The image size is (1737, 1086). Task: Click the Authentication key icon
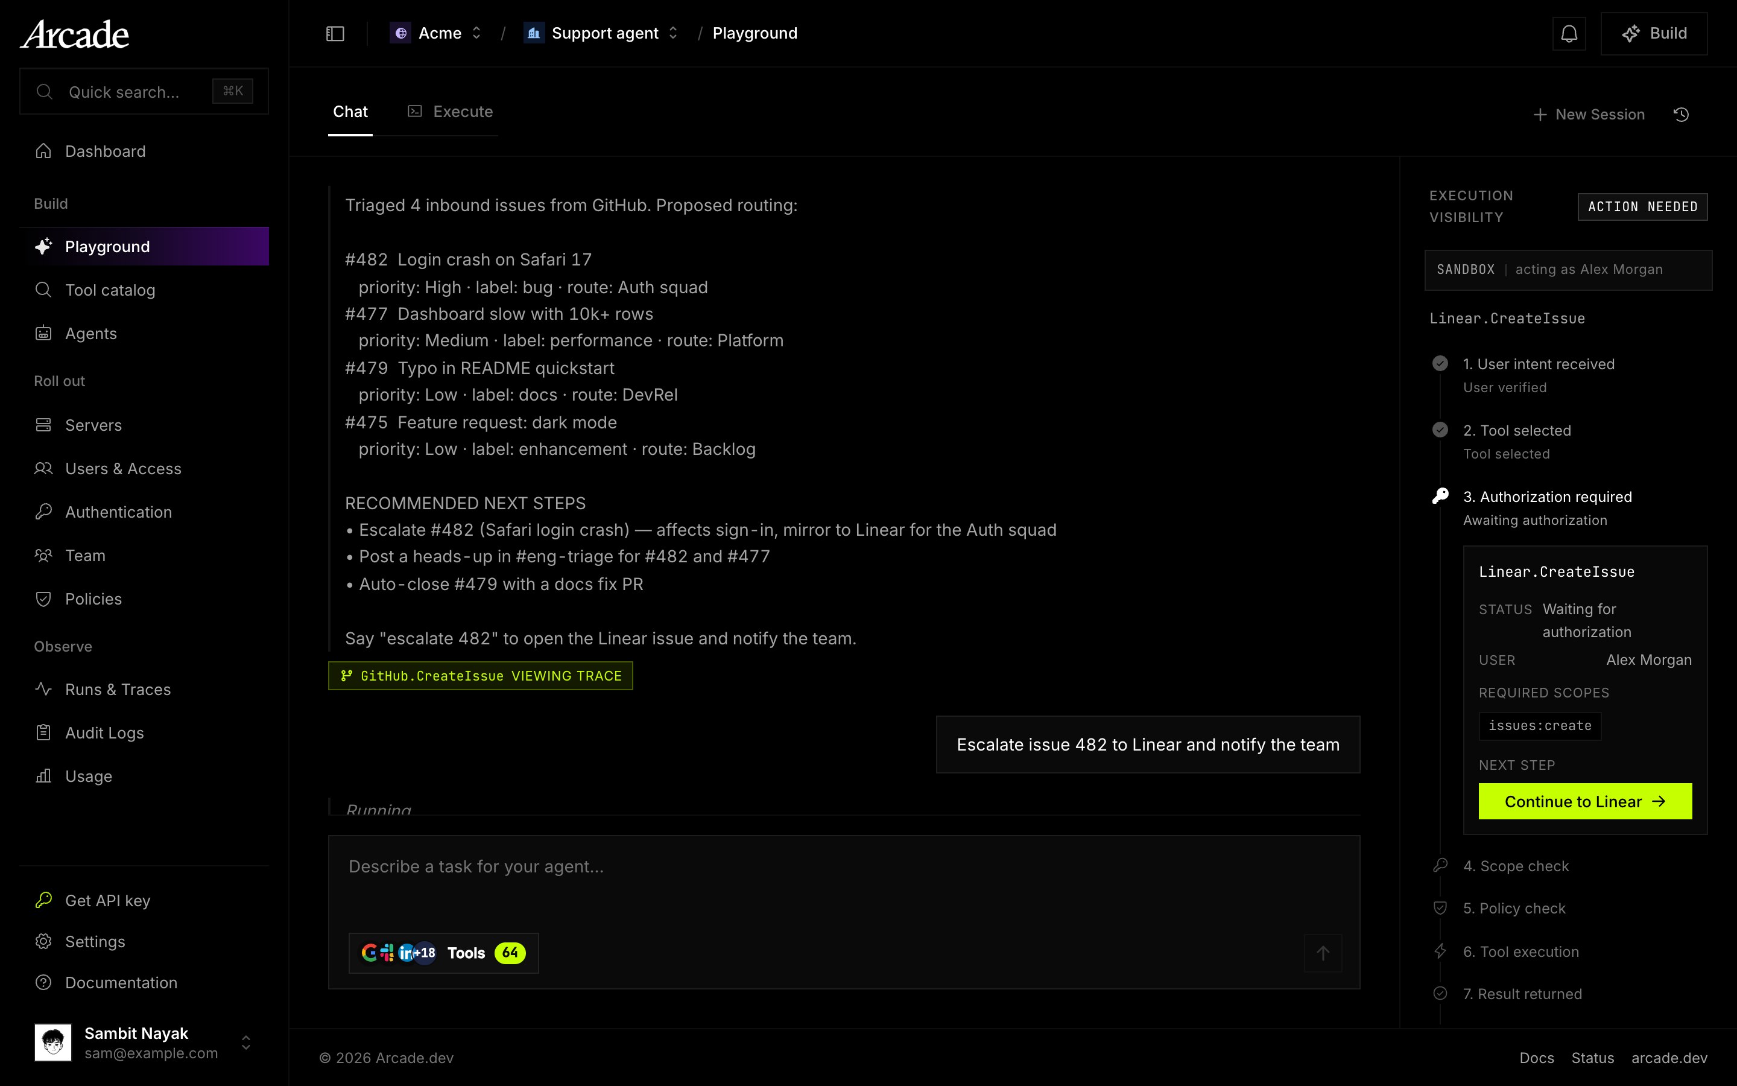(44, 512)
